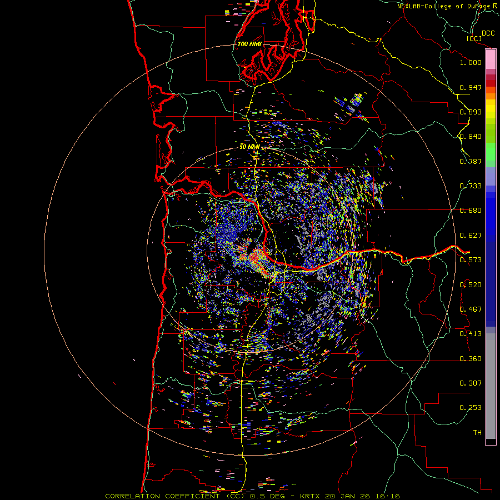
Task: Click the 50 NMI range ring label
Action: [249, 147]
